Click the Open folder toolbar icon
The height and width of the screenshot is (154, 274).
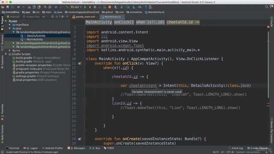click(3, 7)
